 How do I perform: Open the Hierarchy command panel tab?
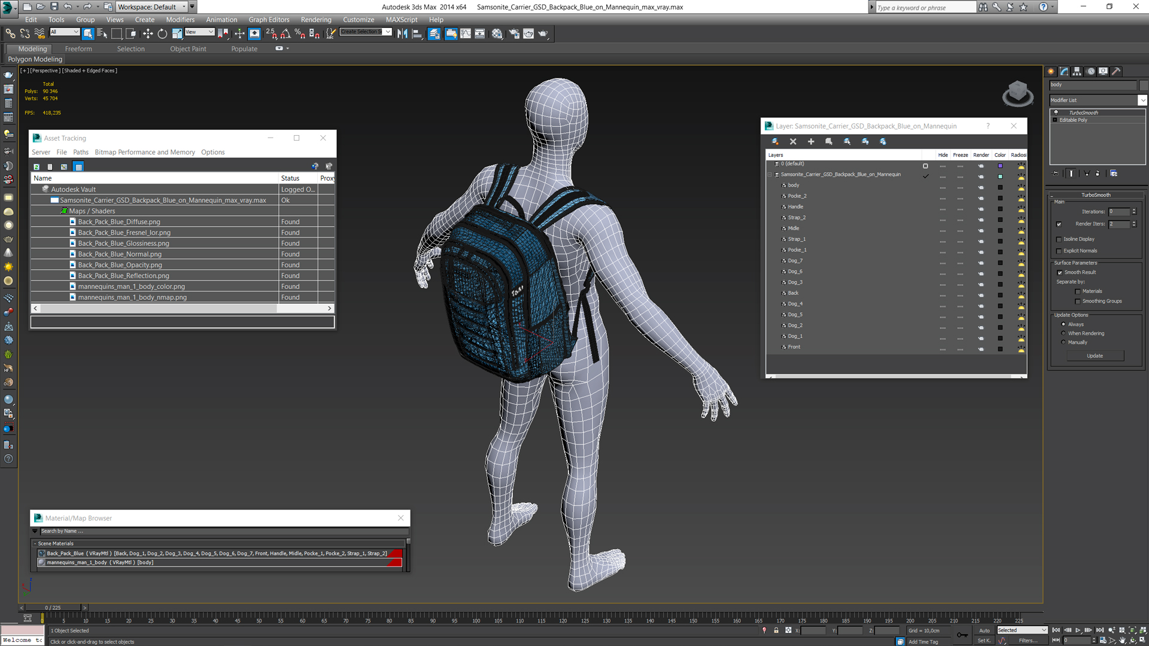coord(1077,71)
